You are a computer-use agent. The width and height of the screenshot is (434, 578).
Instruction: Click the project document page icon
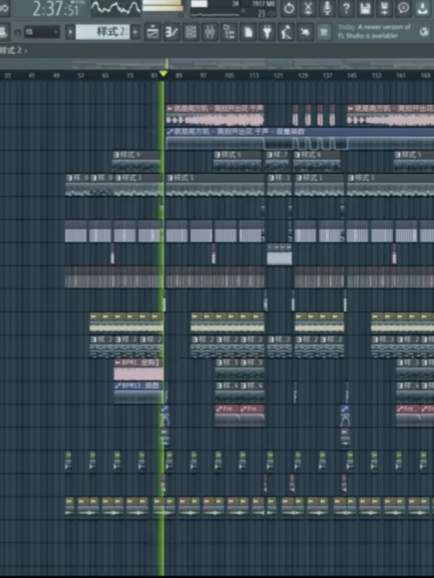coord(249,32)
